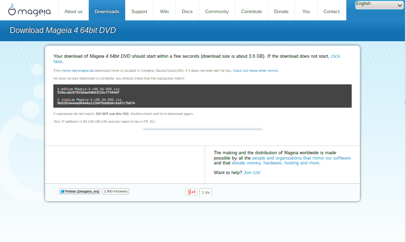This screenshot has height=242, width=406.
Task: Open the 'hardware' link
Action: pyautogui.click(x=273, y=163)
